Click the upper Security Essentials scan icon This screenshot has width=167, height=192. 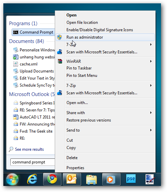tap(59, 52)
